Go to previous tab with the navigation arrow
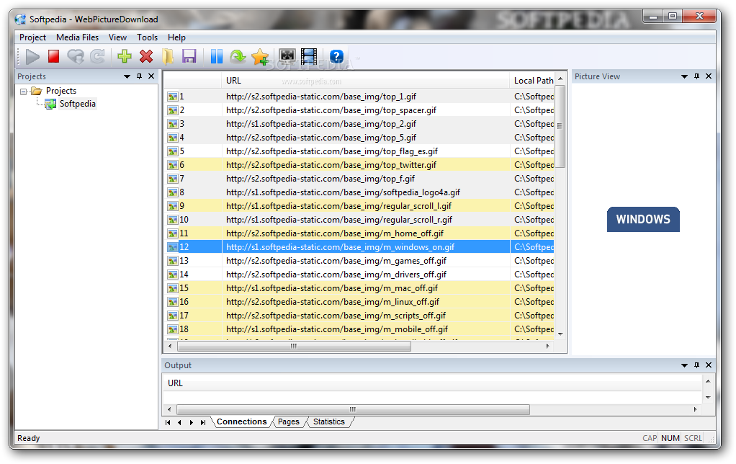736x464 pixels. tap(180, 423)
